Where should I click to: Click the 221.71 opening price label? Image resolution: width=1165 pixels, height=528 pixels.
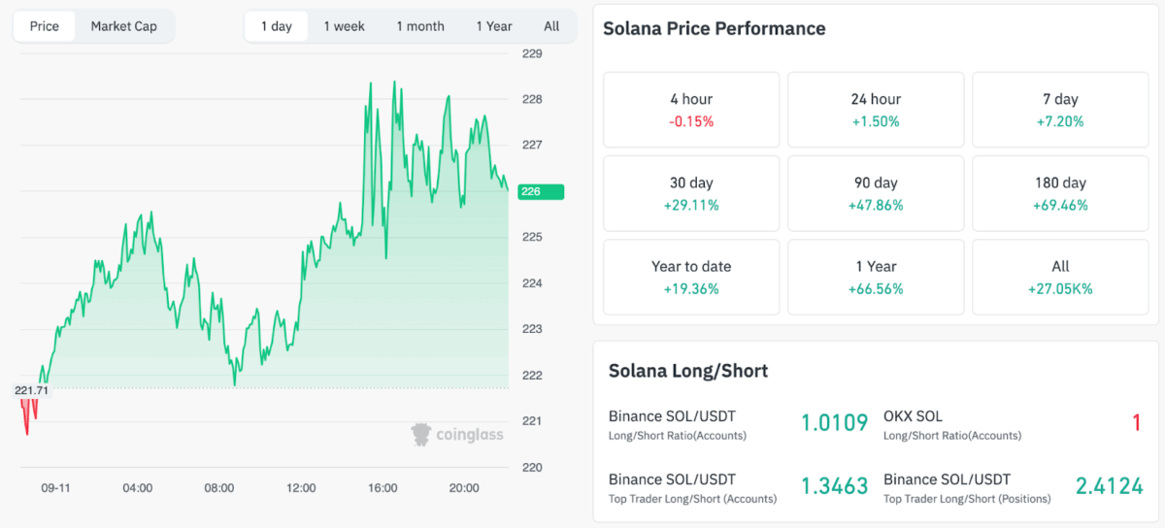(x=32, y=390)
